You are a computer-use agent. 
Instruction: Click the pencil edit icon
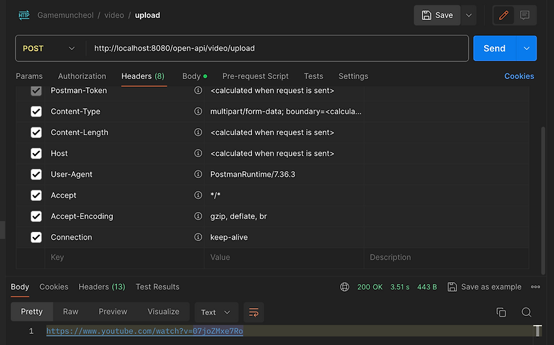coord(503,15)
